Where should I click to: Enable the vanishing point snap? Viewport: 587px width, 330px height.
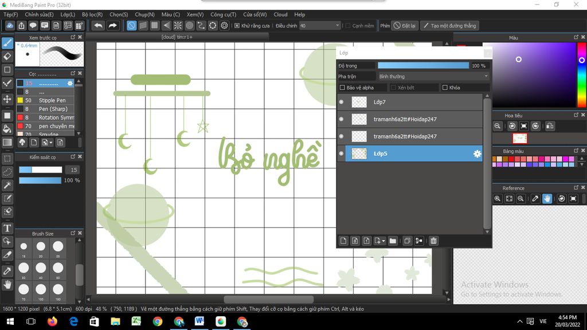(166, 25)
